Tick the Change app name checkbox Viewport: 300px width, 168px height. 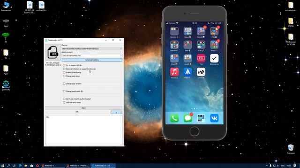tap(64, 76)
